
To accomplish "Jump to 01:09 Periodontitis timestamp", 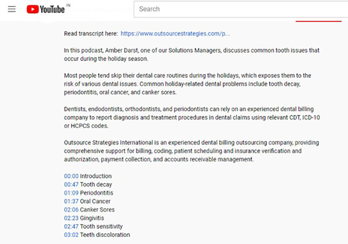I will coord(71,193).
